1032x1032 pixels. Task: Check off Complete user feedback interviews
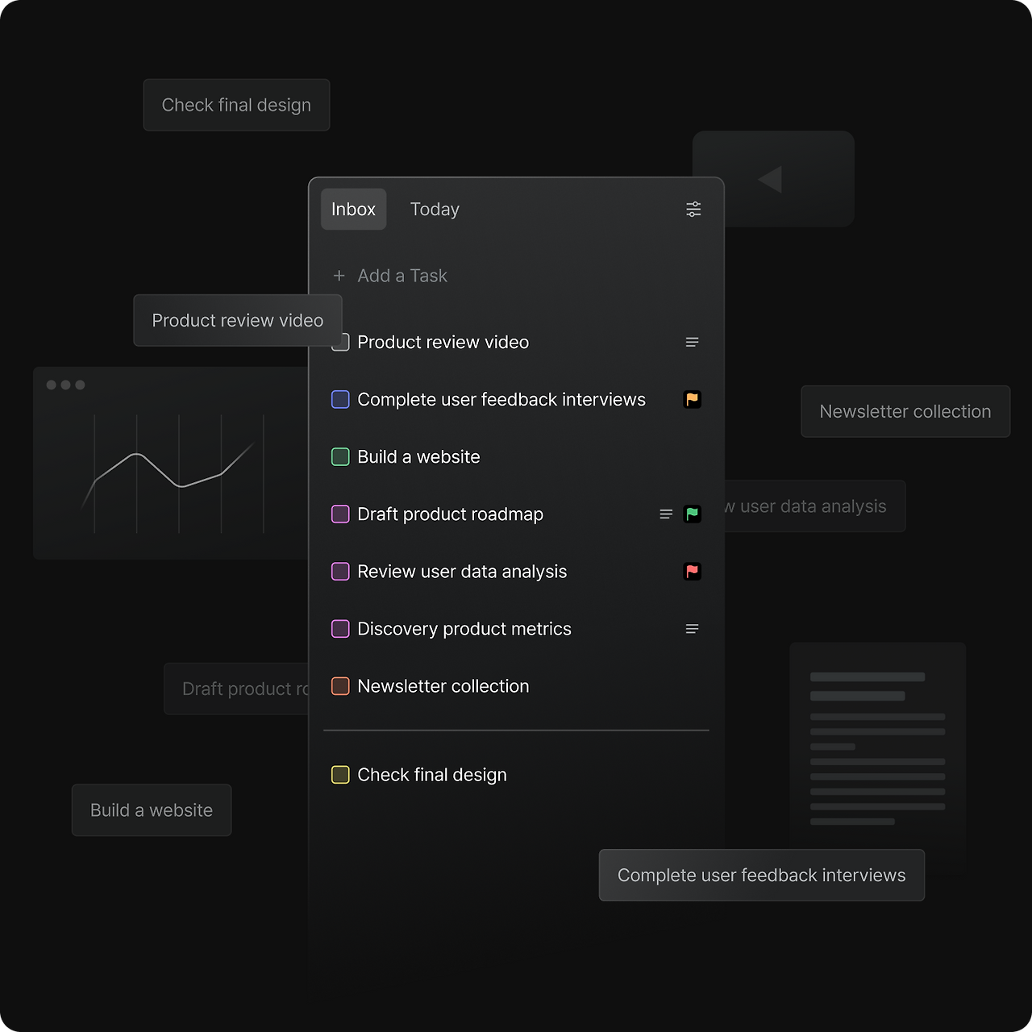[x=340, y=399]
